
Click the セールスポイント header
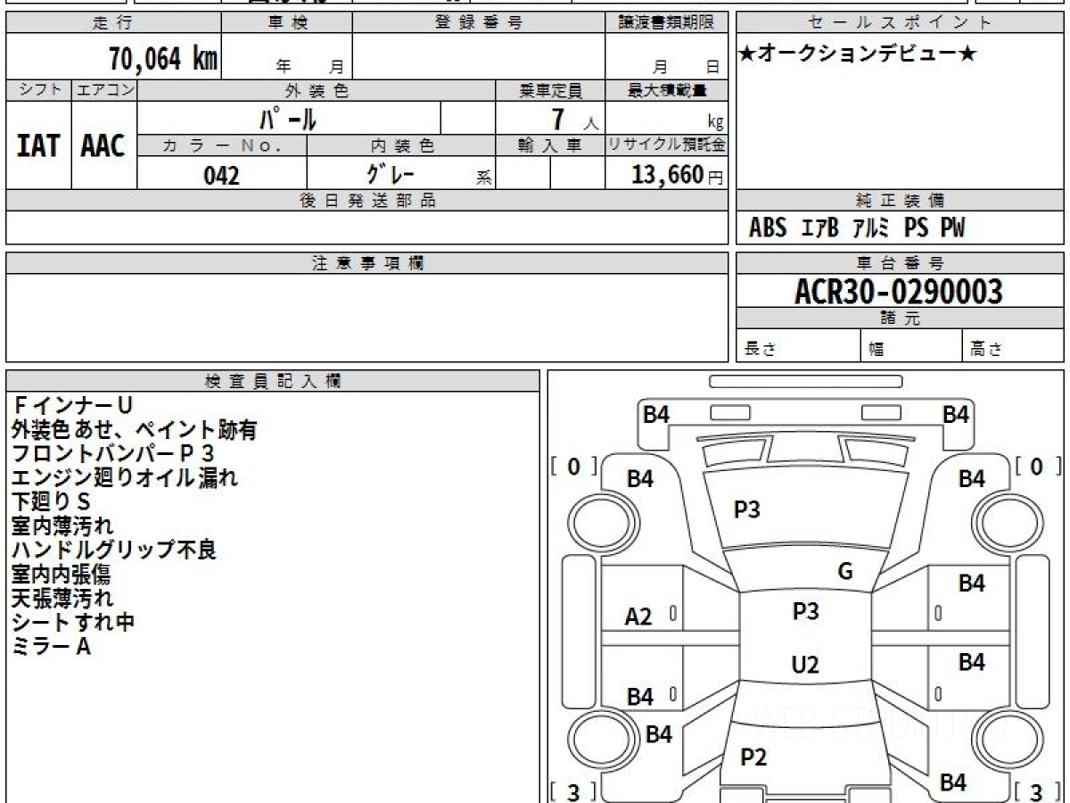tap(900, 23)
